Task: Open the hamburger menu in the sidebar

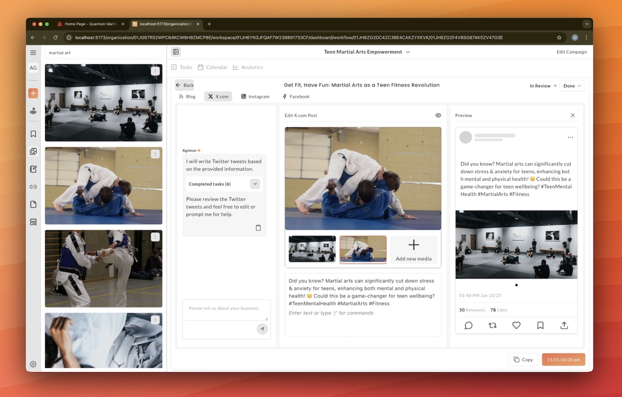Action: [33, 53]
